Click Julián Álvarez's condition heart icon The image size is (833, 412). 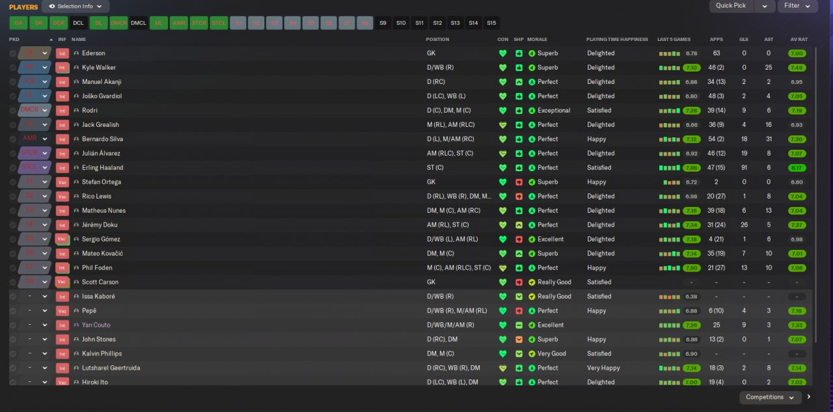tap(502, 154)
